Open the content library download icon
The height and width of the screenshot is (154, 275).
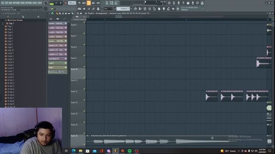point(202,3)
